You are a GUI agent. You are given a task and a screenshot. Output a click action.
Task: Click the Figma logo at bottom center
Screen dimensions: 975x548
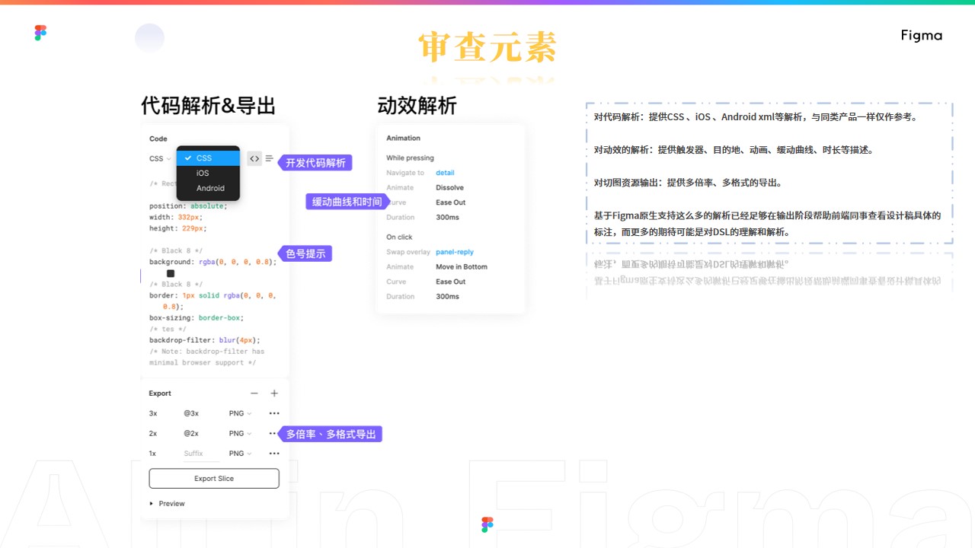pos(487,524)
